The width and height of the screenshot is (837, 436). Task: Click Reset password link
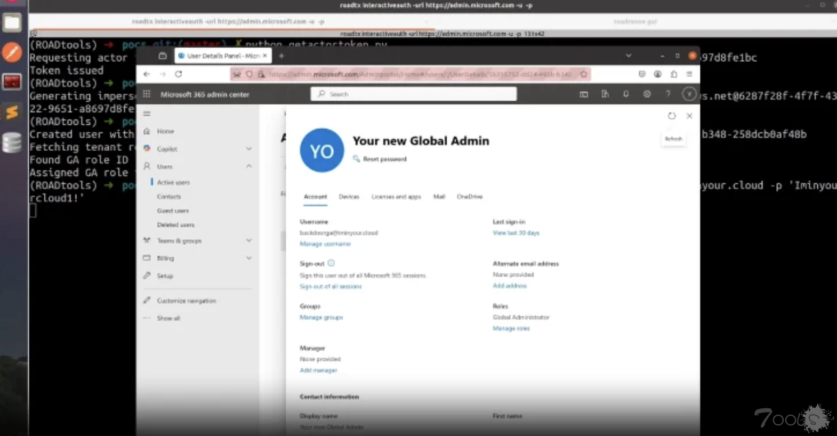point(384,159)
